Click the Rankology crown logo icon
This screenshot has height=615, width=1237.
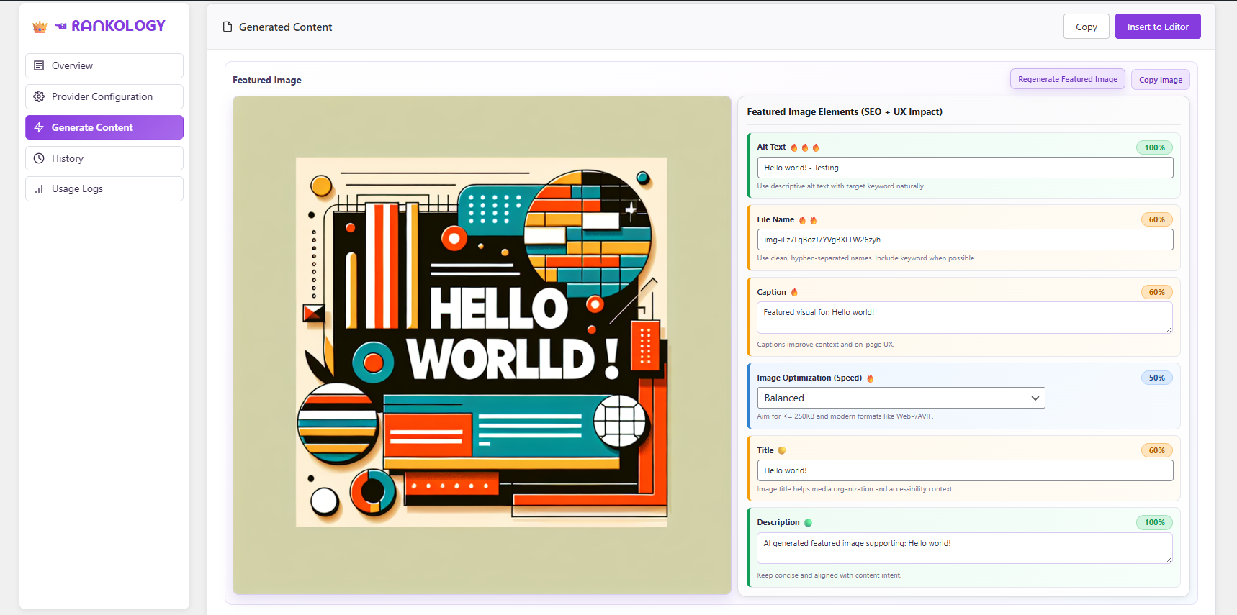pyautogui.click(x=40, y=27)
